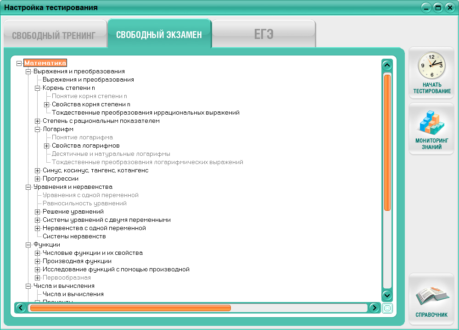This screenshot has height=330, width=459.
Task: Select Десятичные и натуральные логарифмы
Action: pos(111,154)
